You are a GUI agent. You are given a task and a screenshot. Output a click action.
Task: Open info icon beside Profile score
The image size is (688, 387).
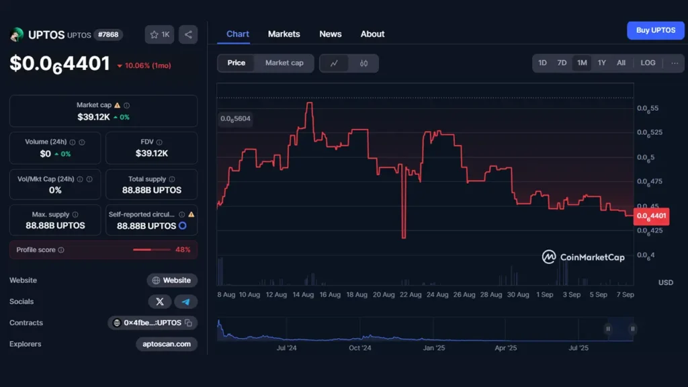[x=61, y=250]
